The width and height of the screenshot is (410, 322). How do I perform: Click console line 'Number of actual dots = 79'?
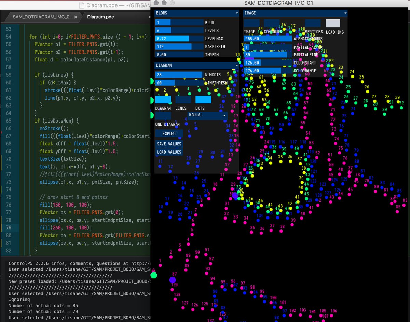tap(43, 311)
